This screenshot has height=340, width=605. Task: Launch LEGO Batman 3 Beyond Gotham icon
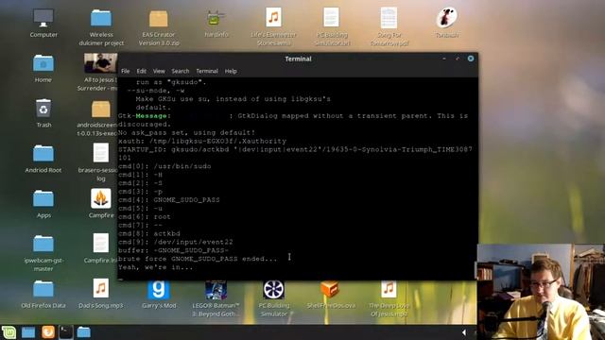click(x=216, y=290)
